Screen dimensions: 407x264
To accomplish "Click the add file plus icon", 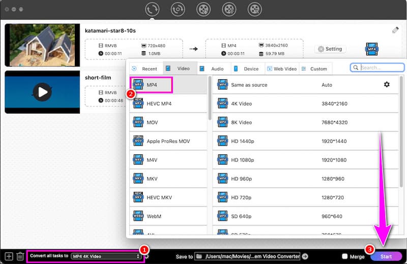I will pyautogui.click(x=8, y=256).
